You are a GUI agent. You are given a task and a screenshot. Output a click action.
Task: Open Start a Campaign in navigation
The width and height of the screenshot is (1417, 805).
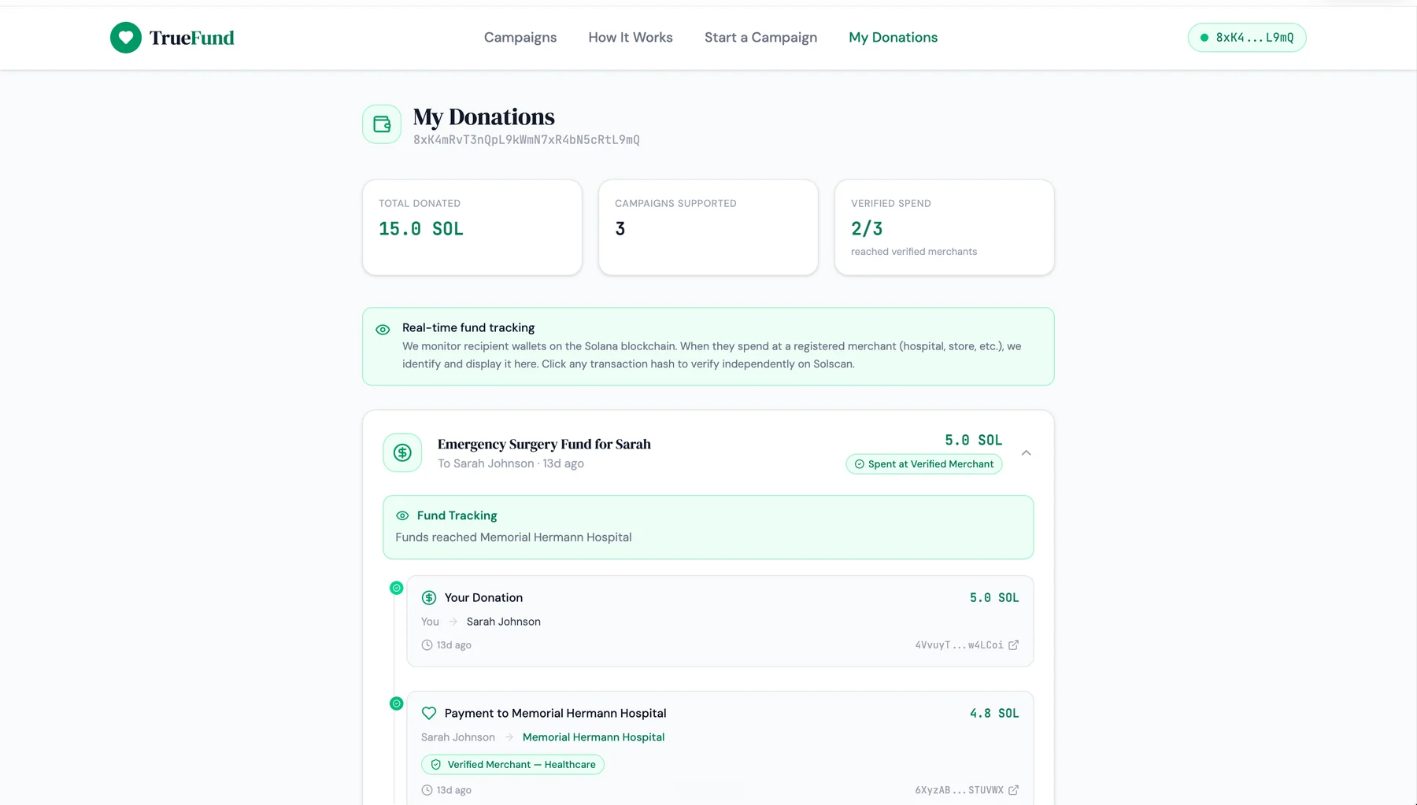click(x=760, y=38)
